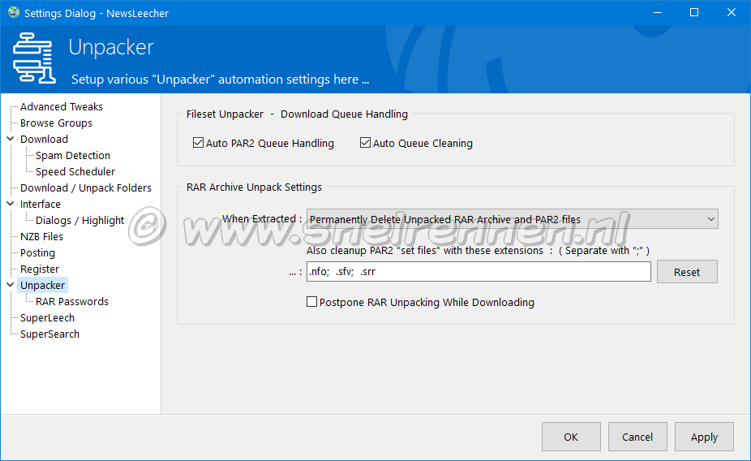Click 'Fileset Unpacker - Download Queue Handling' title
751x461 pixels.
point(297,114)
